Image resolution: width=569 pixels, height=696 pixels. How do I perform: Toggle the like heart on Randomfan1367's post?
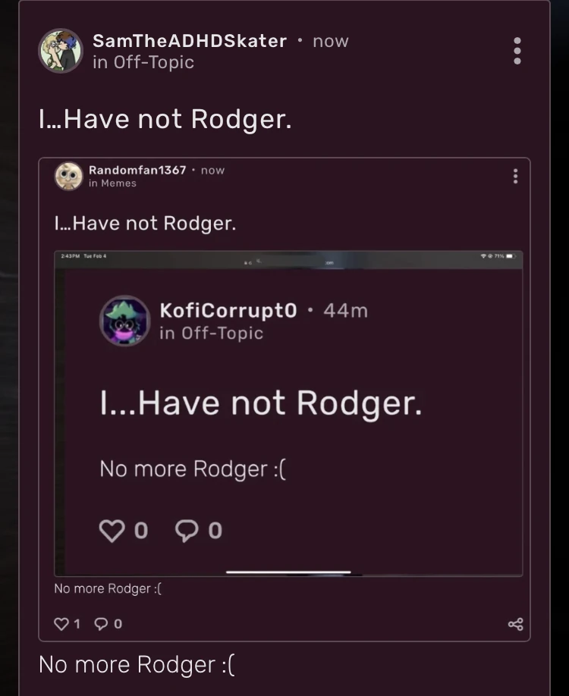coord(60,624)
